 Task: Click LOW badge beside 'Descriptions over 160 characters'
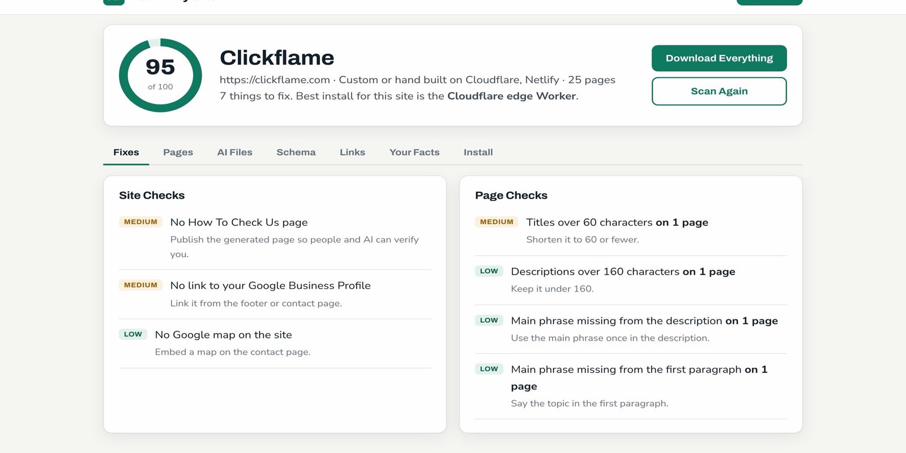[x=489, y=271]
